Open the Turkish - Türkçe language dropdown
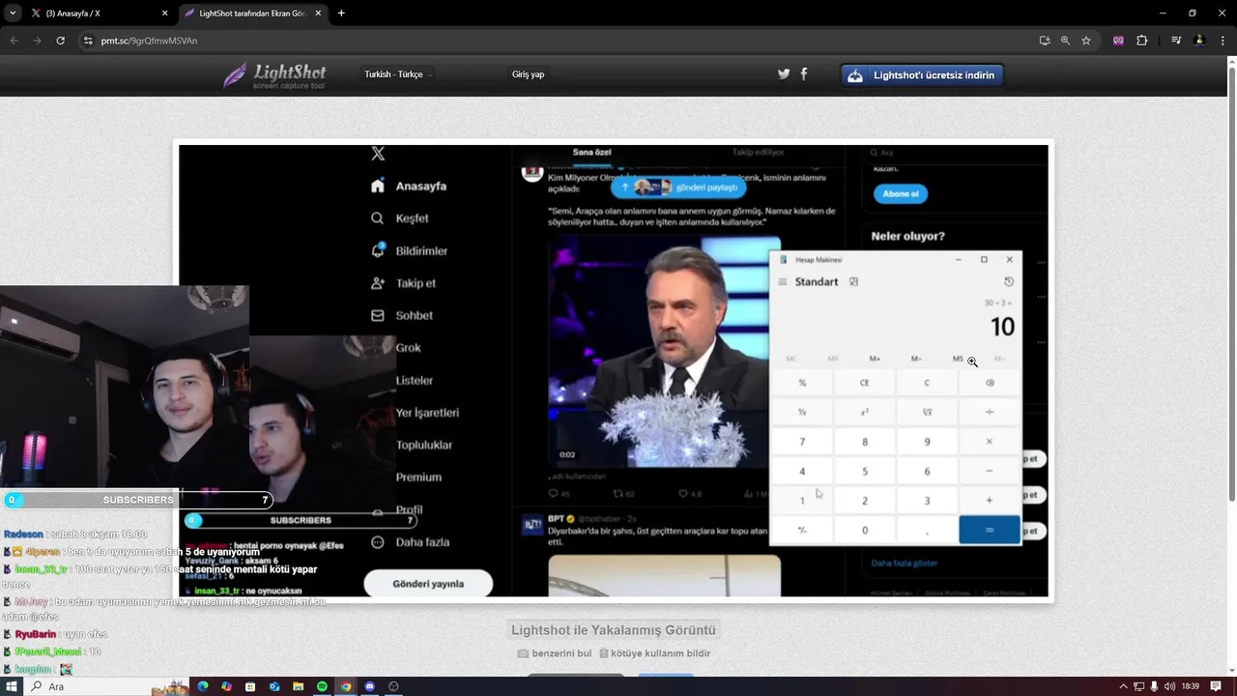This screenshot has height=696, width=1237. click(x=397, y=74)
